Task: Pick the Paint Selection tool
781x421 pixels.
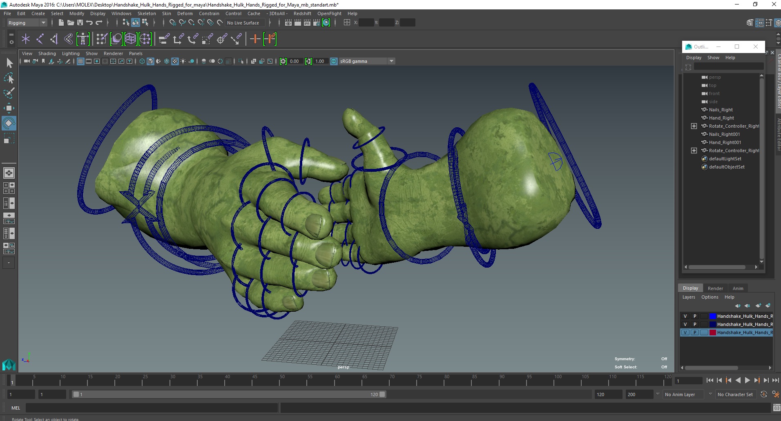Action: click(9, 93)
